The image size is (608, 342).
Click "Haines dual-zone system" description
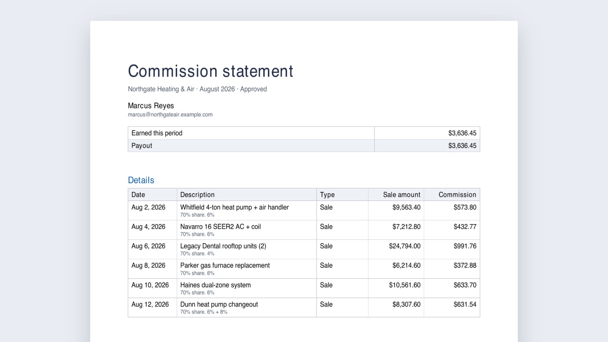point(216,285)
